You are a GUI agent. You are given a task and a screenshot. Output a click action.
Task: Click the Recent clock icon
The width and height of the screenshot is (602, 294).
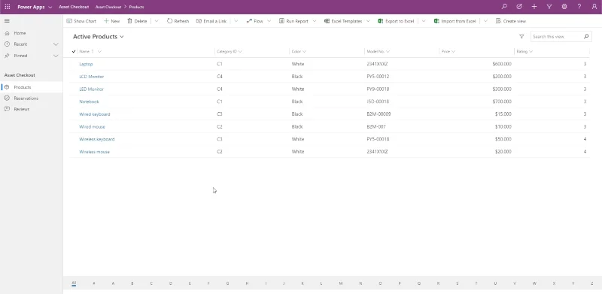click(7, 44)
